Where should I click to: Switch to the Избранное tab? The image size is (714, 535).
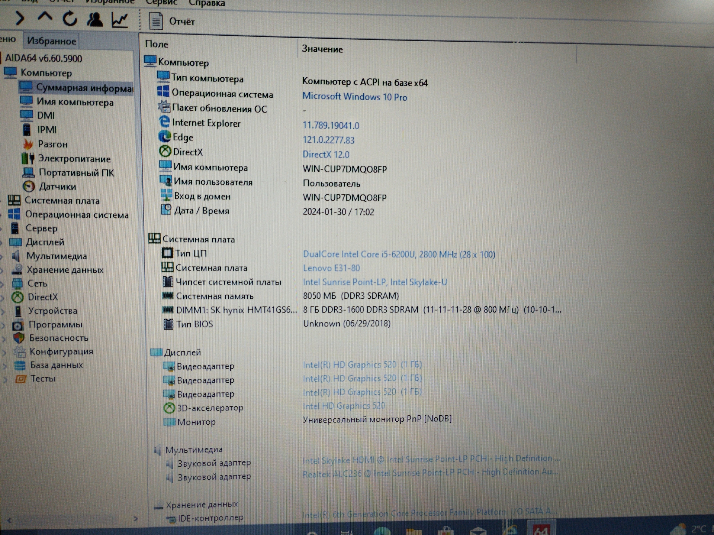pyautogui.click(x=52, y=41)
